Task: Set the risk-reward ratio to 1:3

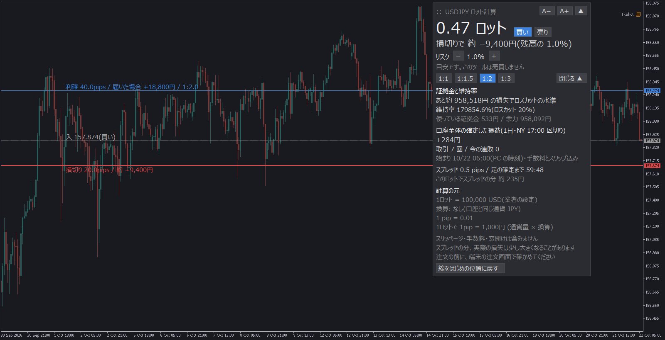Action: [506, 79]
